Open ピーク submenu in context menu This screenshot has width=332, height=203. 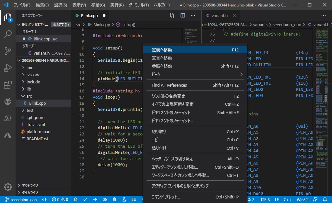pyautogui.click(x=195, y=74)
